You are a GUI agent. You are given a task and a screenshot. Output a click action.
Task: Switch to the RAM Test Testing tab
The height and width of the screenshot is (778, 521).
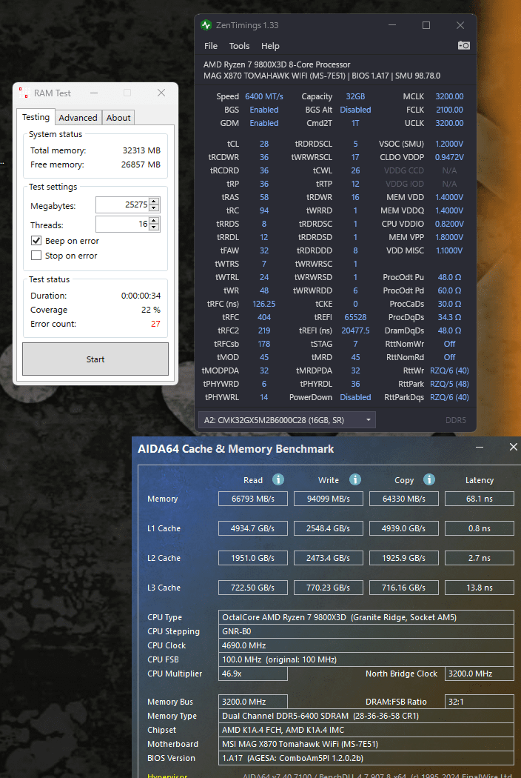click(x=36, y=117)
